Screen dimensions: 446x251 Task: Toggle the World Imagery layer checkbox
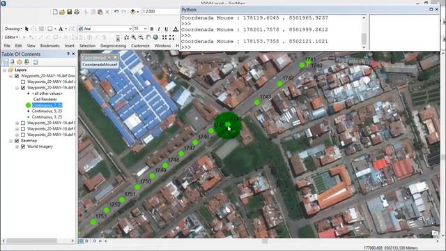point(23,146)
